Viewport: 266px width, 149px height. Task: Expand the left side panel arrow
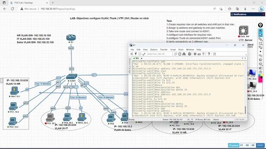[1, 80]
